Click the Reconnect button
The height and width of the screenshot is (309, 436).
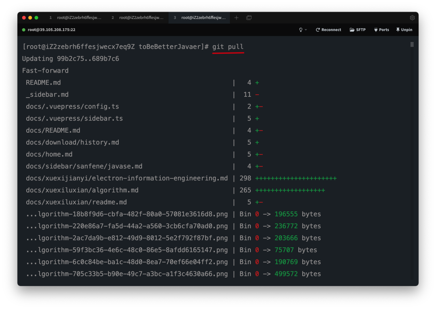(328, 30)
